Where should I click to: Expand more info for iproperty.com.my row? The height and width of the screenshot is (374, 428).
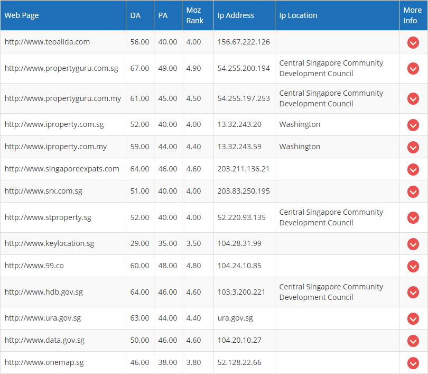(x=413, y=147)
